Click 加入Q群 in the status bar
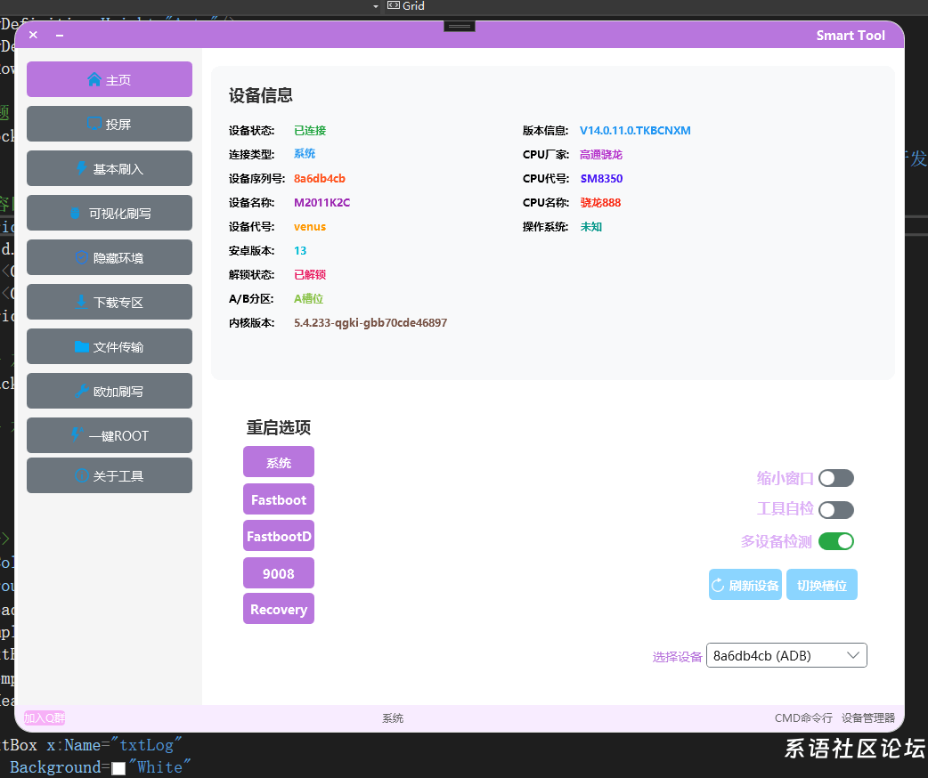 coord(43,717)
